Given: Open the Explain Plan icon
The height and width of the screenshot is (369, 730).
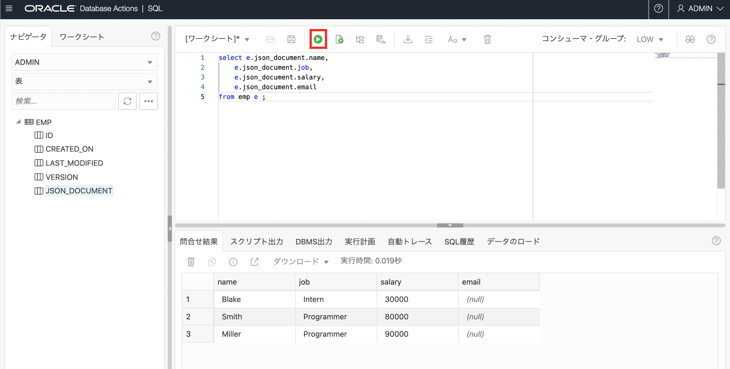Looking at the screenshot, I should (360, 39).
